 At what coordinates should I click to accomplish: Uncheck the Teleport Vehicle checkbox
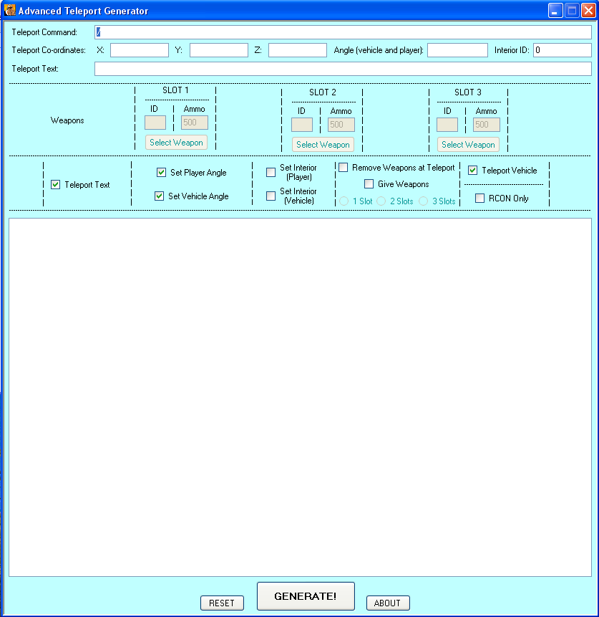pyautogui.click(x=472, y=171)
